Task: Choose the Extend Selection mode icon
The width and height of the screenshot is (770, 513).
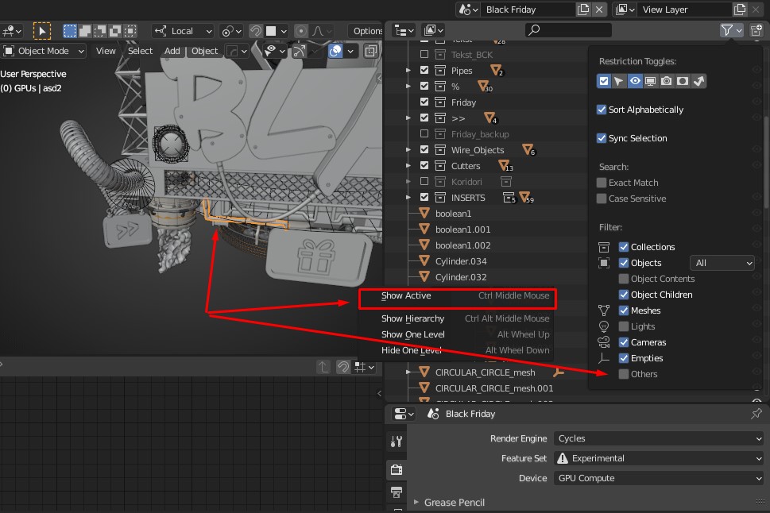Action: (x=85, y=32)
